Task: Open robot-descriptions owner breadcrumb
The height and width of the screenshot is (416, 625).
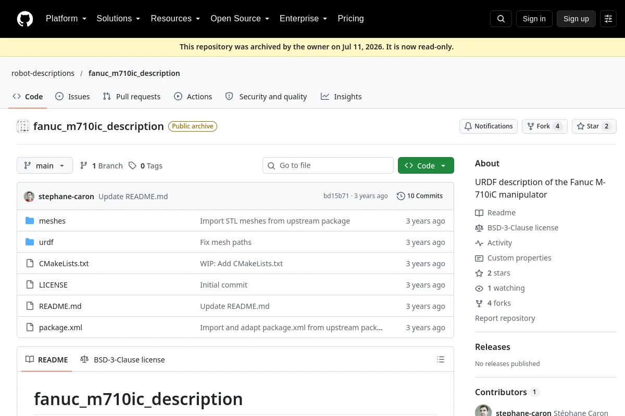Action: (43, 73)
